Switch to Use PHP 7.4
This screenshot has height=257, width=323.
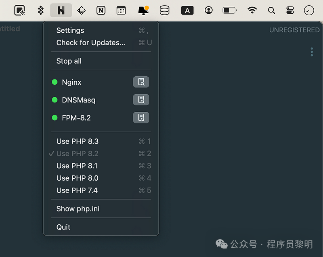point(101,190)
